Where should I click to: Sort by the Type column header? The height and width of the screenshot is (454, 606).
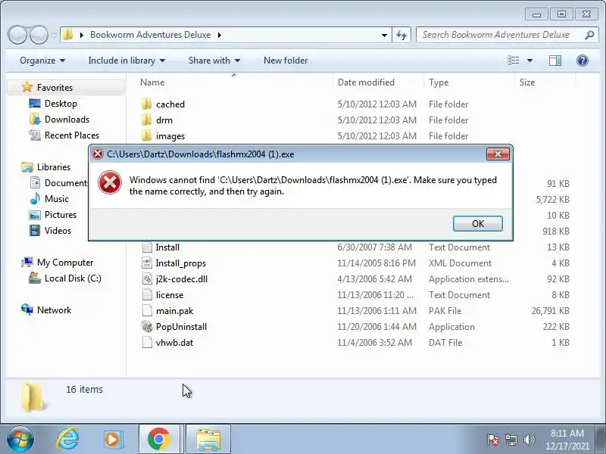pos(439,82)
